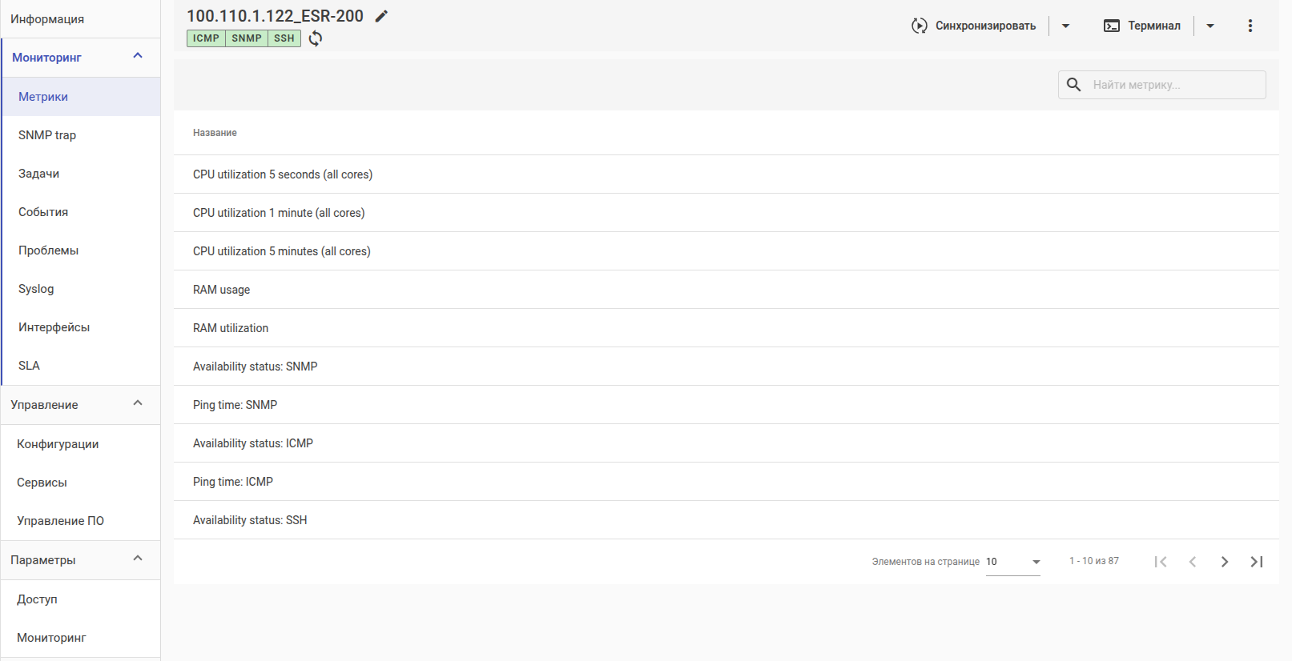1292x661 pixels.
Task: Click the search magnifier icon
Action: coord(1074,85)
